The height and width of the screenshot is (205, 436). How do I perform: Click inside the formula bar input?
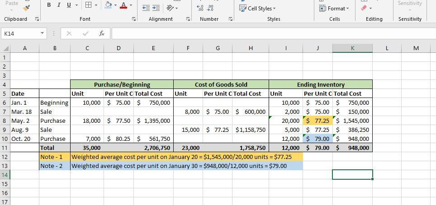(x=271, y=33)
